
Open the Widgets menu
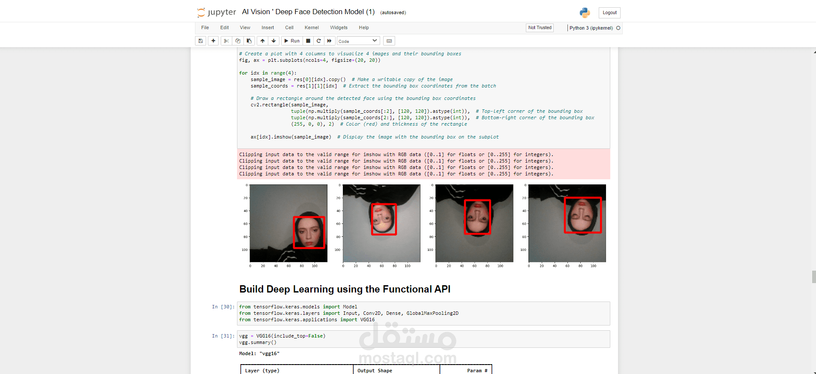tap(339, 27)
